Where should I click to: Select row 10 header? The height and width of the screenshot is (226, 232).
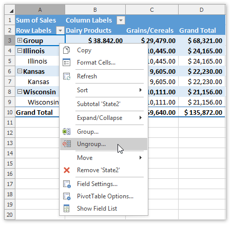[x=10, y=112]
